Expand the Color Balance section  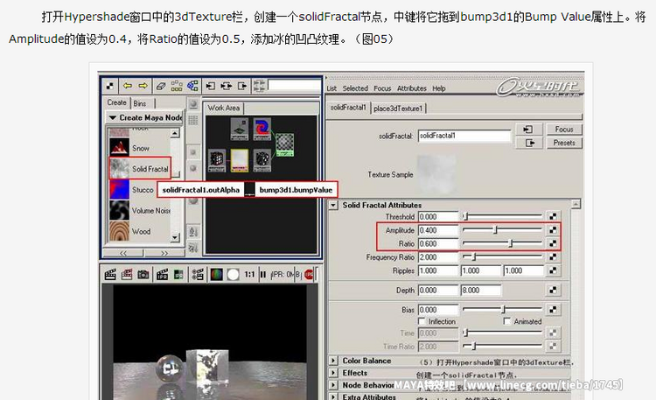(333, 361)
